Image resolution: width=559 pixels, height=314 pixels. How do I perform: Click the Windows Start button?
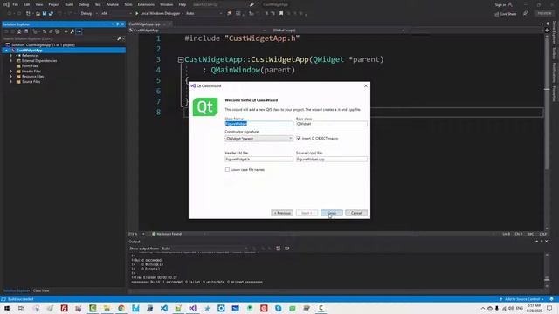tap(7, 308)
